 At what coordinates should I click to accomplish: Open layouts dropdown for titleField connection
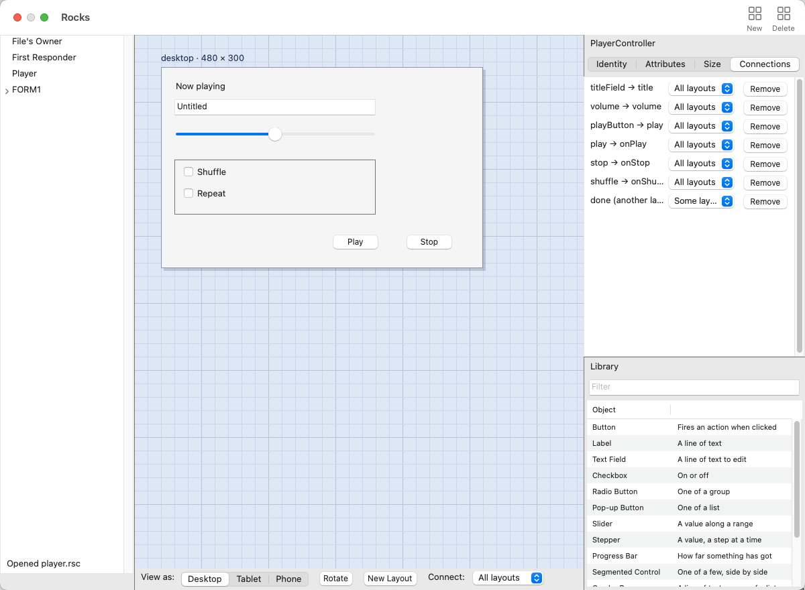(701, 88)
